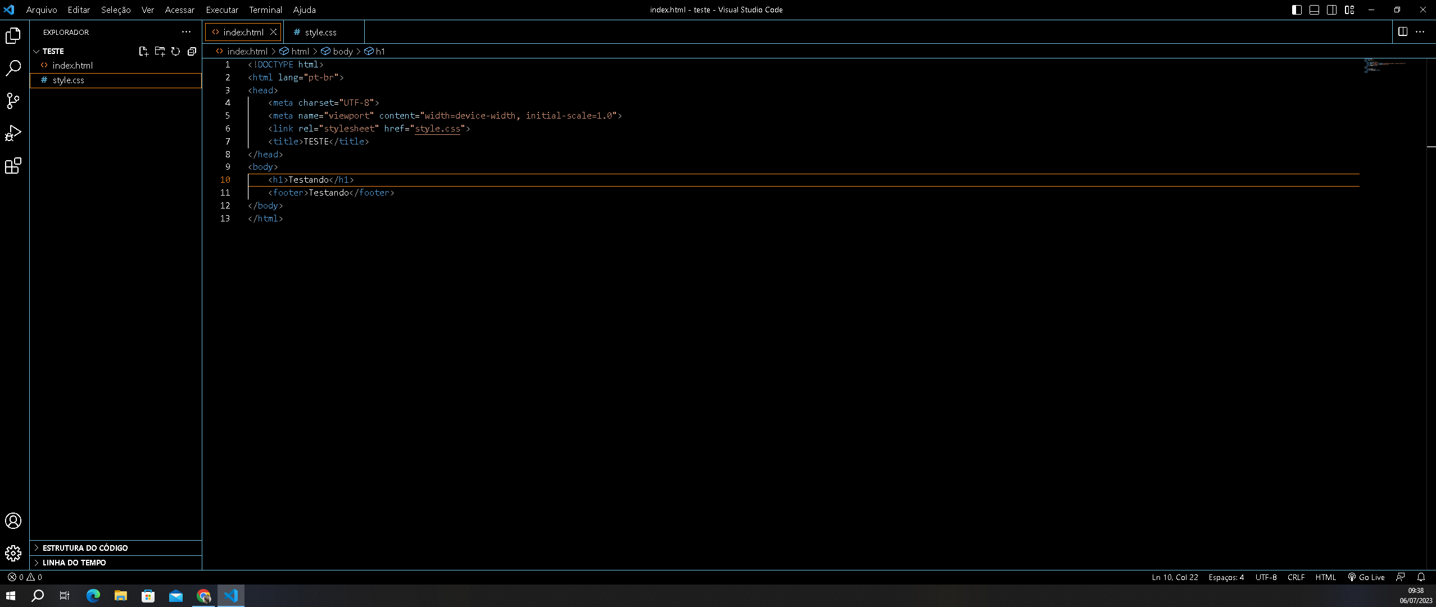Select the index.html editor tab
Screen dimensions: 1436x607
[x=243, y=32]
